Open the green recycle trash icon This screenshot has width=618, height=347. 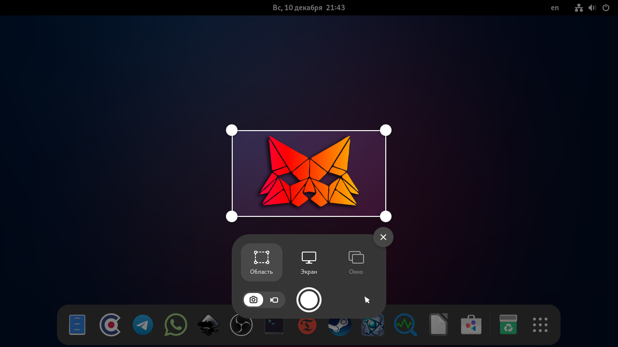508,325
